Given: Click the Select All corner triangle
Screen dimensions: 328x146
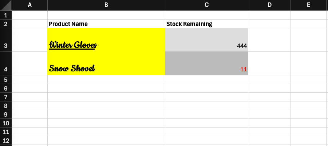Looking at the screenshot, I should (6, 5).
